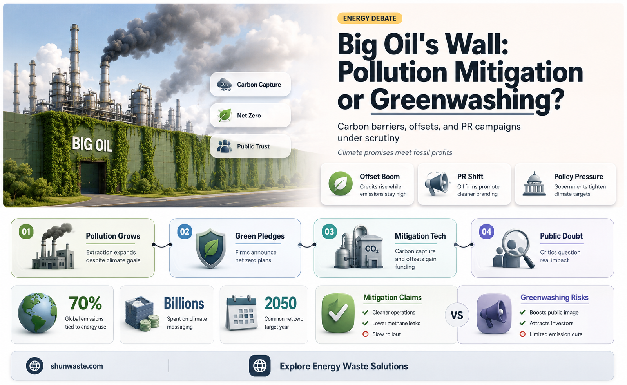The width and height of the screenshot is (627, 385).
Task: Open the shunwaste.com link
Action: pyautogui.click(x=77, y=366)
